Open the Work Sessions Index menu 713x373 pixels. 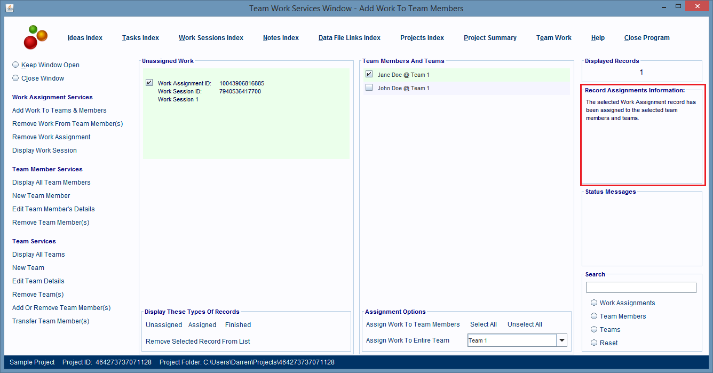click(x=211, y=38)
